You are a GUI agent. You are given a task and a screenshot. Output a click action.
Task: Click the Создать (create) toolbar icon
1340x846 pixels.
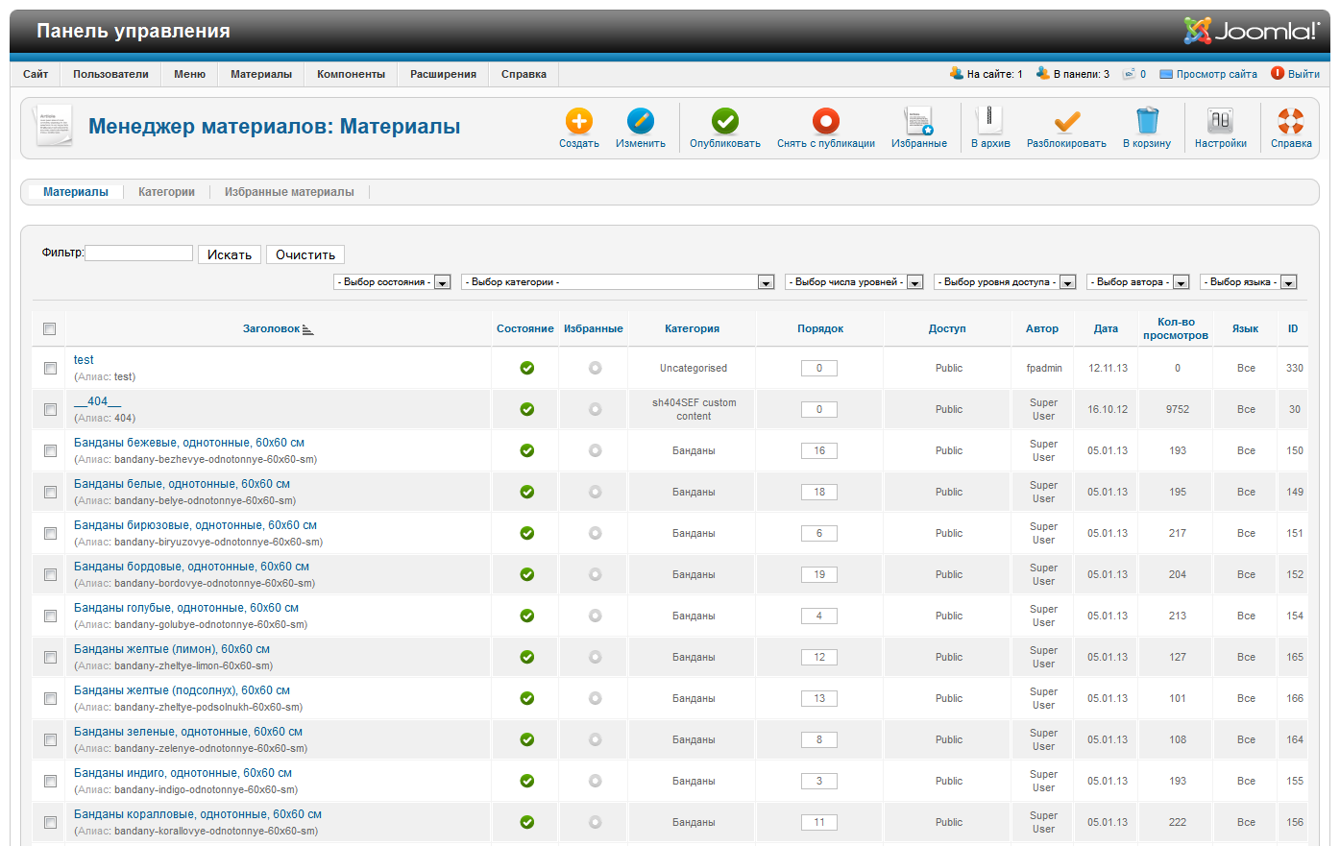579,121
